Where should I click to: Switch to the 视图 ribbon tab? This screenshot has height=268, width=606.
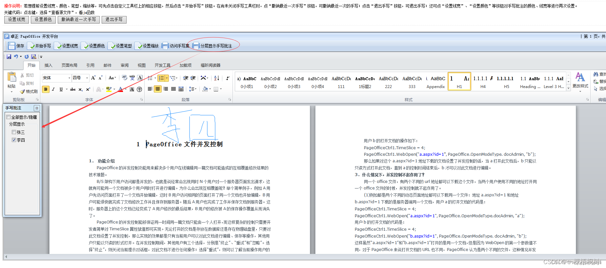point(142,65)
